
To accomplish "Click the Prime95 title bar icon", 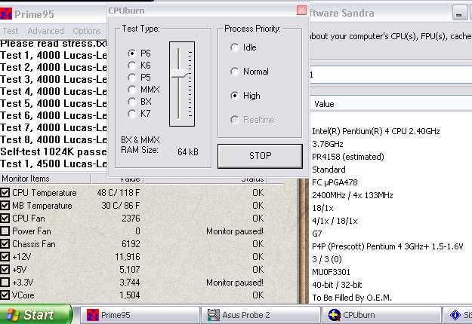I will pos(6,14).
